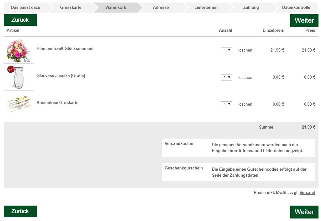Follow the Versand link under prices
This screenshot has height=221, width=321.
tap(307, 193)
